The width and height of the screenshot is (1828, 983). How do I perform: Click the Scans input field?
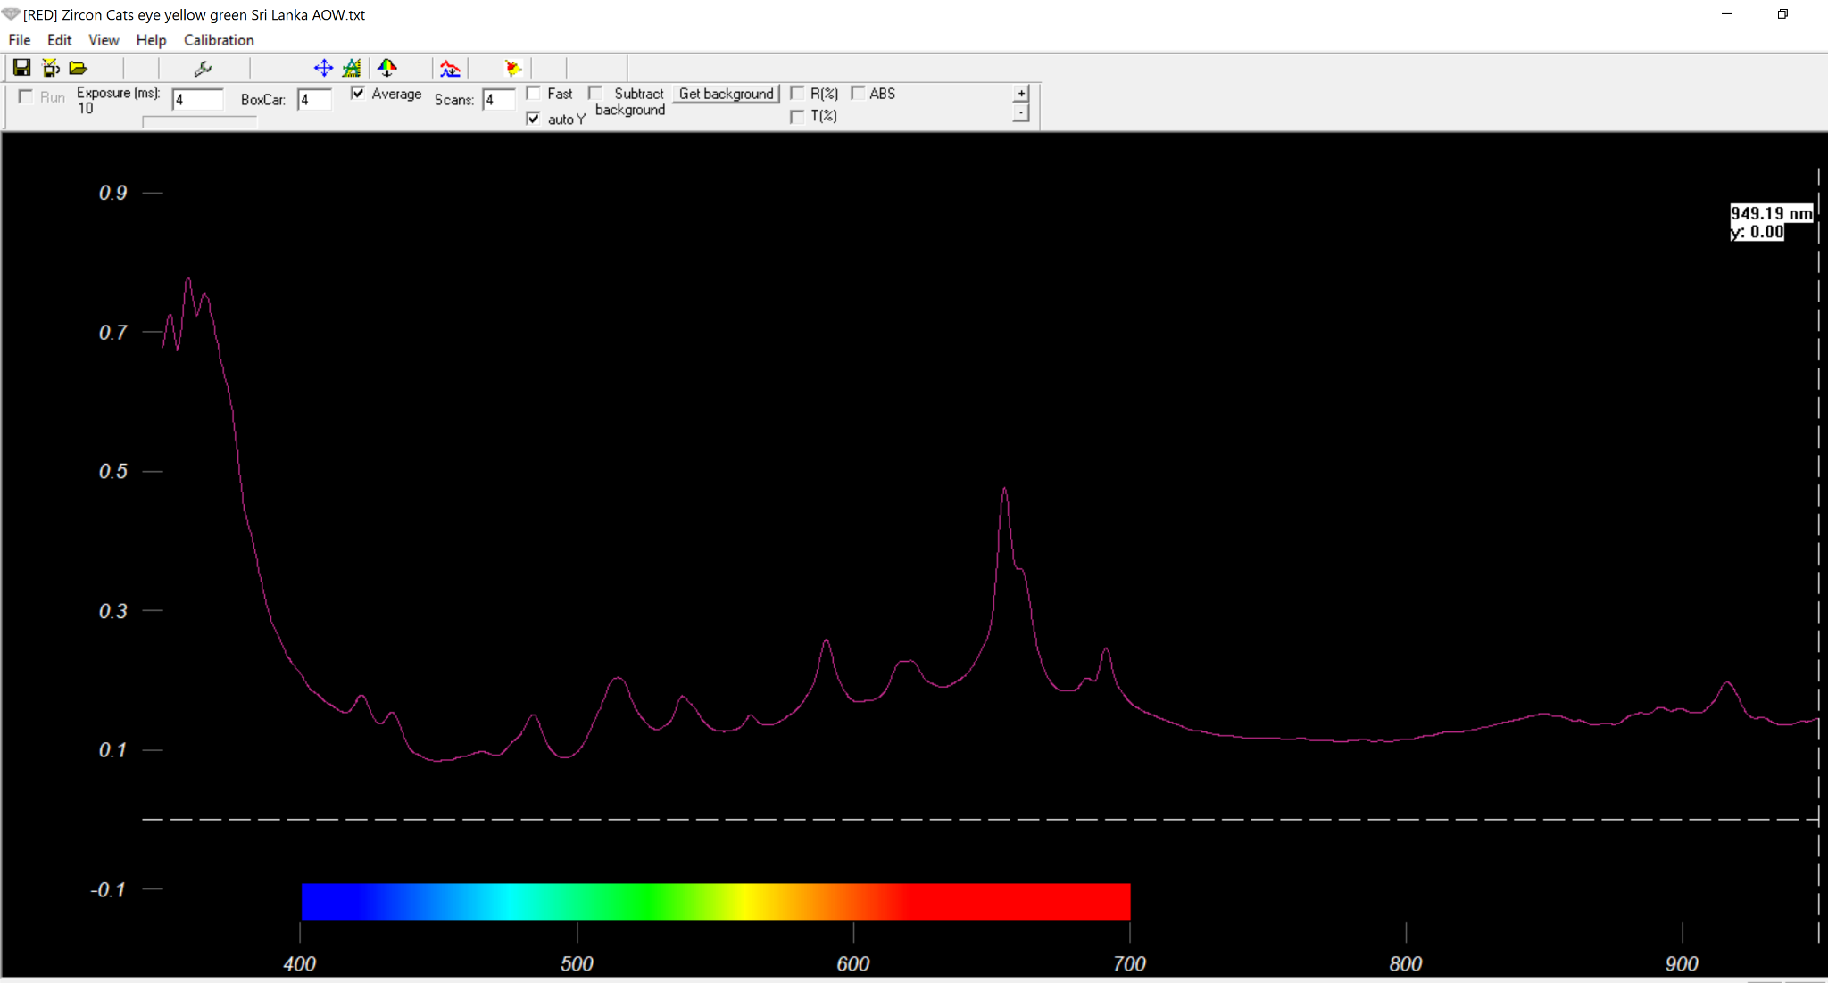(499, 100)
